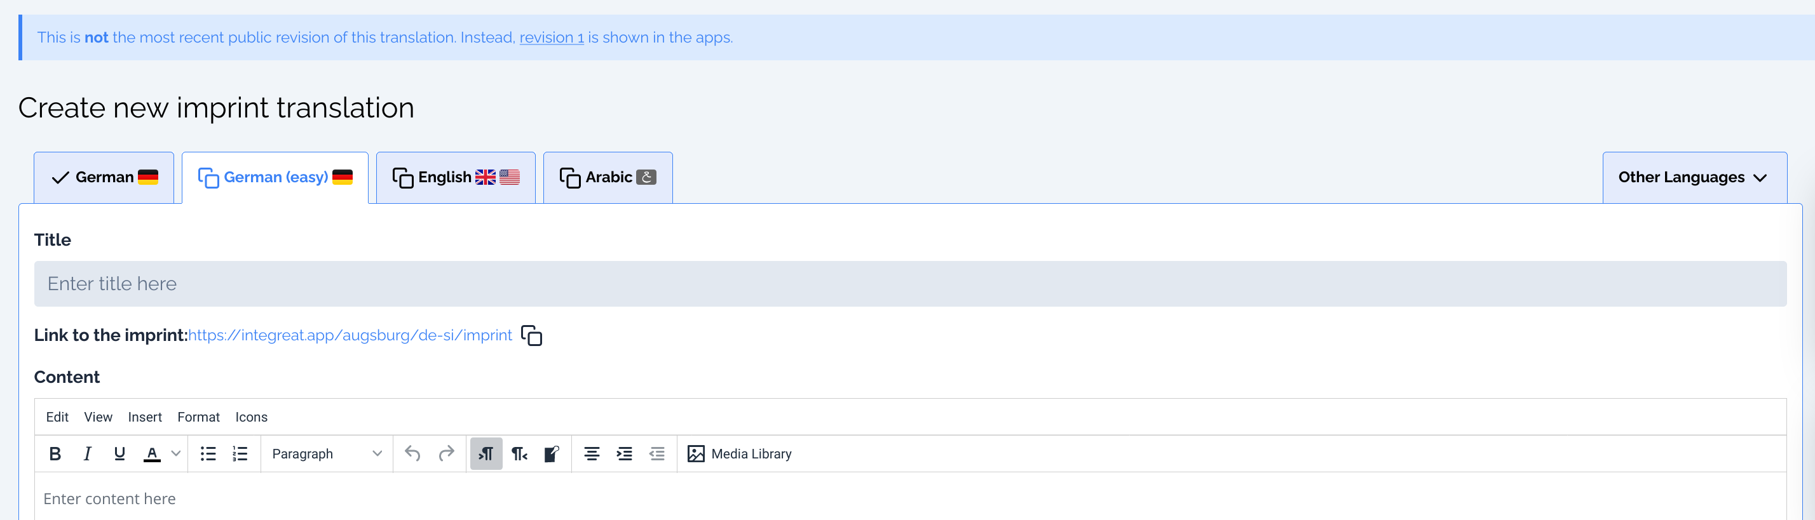The image size is (1815, 520).
Task: Follow the Augsburg imprint URL link
Action: [x=350, y=335]
